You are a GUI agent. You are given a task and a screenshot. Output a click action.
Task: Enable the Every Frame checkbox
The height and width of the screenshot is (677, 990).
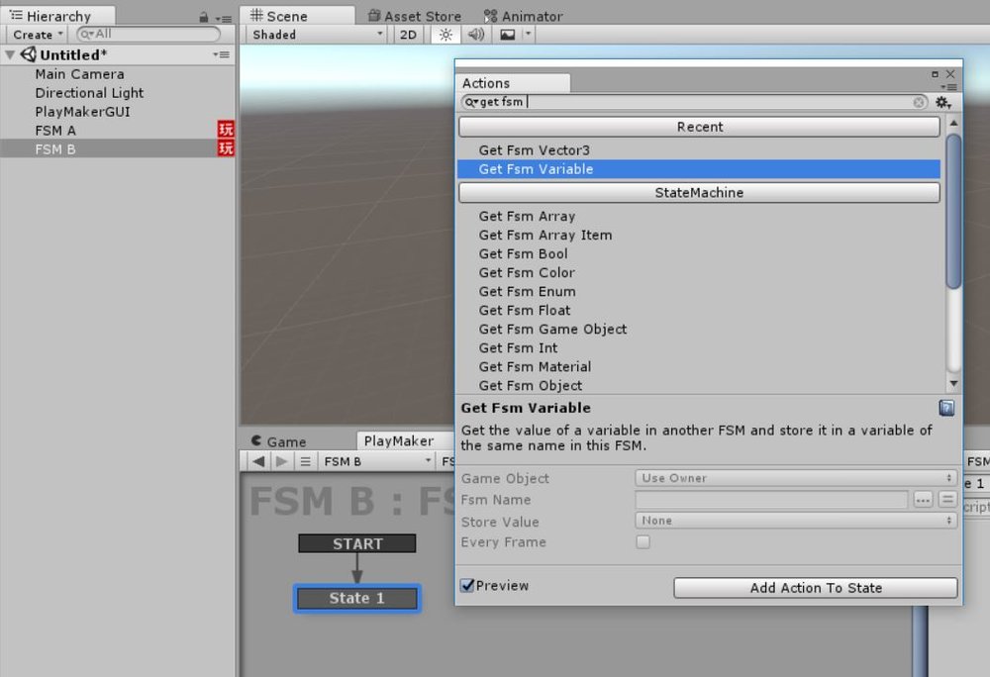(643, 542)
